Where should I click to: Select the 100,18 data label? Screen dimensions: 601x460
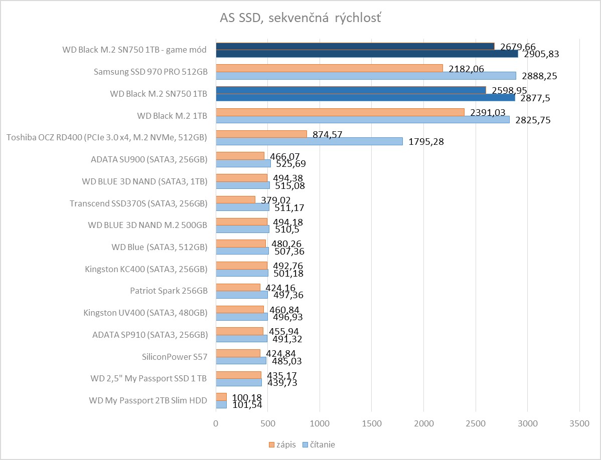247,398
